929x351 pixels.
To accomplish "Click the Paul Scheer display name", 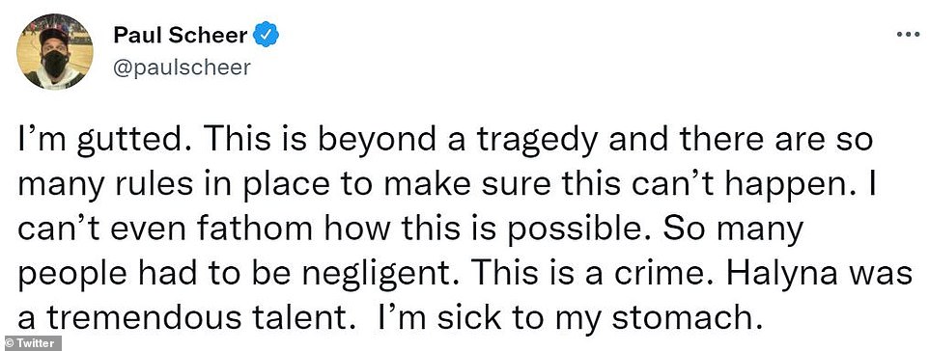I will coord(181,36).
